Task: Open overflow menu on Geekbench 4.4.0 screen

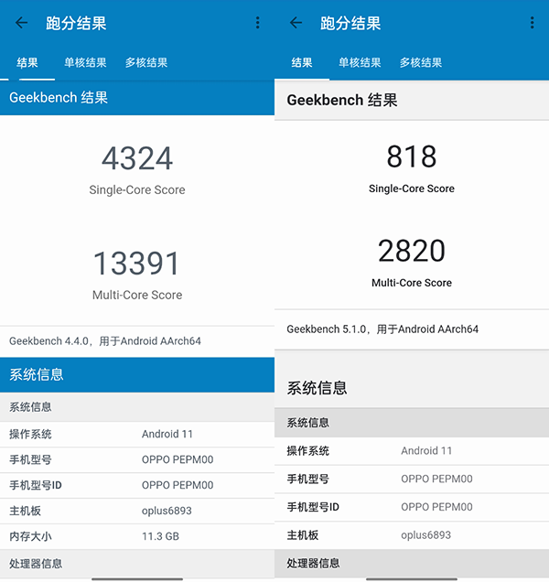Action: pyautogui.click(x=258, y=23)
